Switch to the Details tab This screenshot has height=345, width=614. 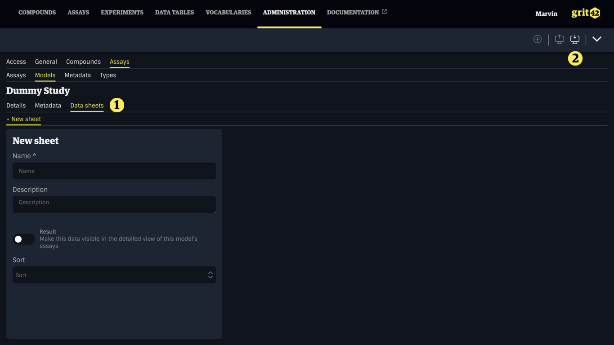click(16, 106)
